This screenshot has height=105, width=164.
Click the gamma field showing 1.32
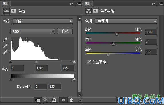42,68
